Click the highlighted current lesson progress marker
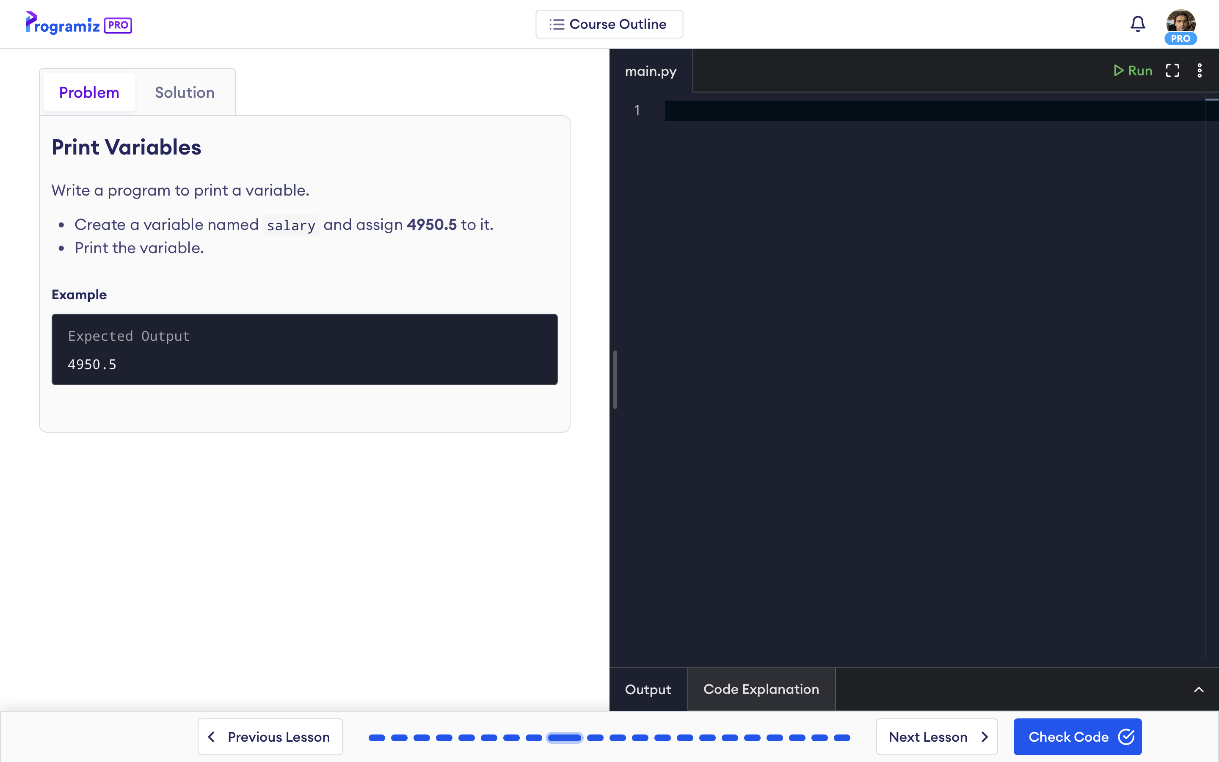 (564, 738)
